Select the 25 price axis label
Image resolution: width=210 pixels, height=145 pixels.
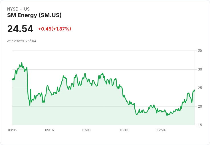[x=200, y=88]
